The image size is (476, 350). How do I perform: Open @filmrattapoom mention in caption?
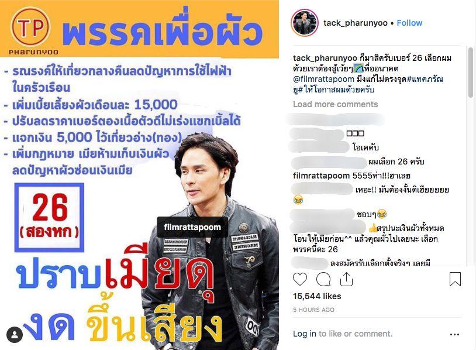[x=323, y=79]
